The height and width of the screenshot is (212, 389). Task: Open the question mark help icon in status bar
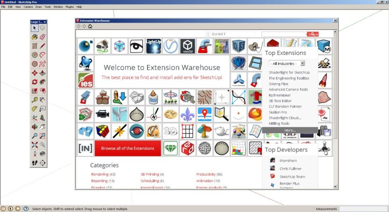pos(26,208)
